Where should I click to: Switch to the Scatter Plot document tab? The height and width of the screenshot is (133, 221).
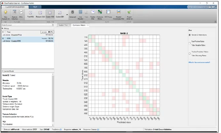click(63, 25)
